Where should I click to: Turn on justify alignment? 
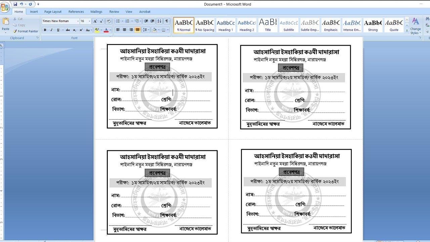pyautogui.click(x=137, y=30)
